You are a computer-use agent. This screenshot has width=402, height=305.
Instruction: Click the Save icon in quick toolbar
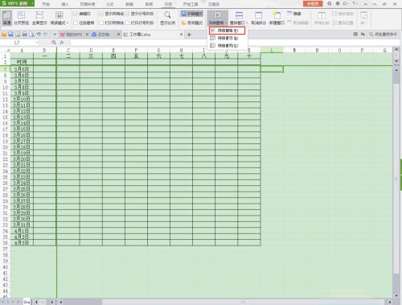(10, 35)
